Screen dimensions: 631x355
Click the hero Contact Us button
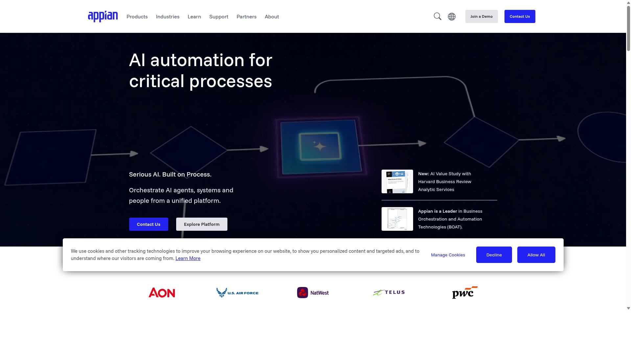pyautogui.click(x=149, y=224)
